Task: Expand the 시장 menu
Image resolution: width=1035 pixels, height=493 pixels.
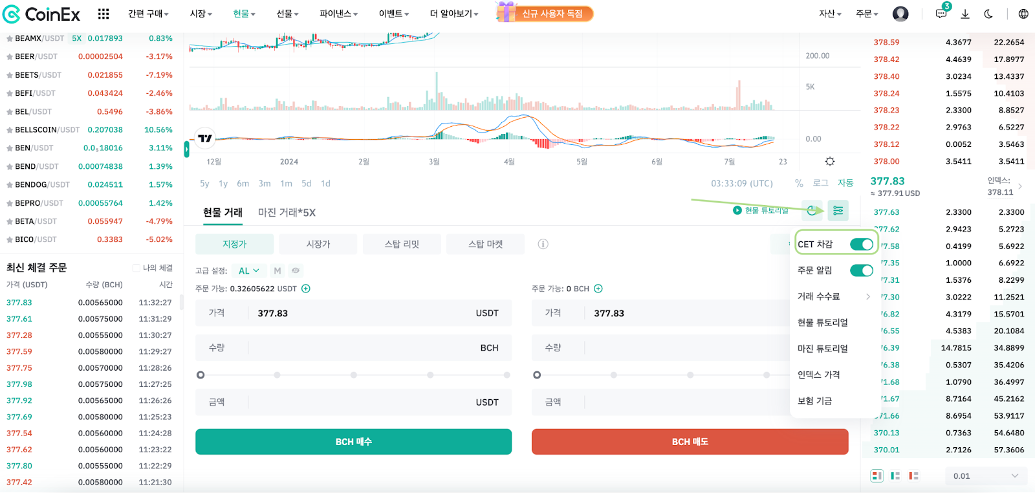Action: (201, 14)
